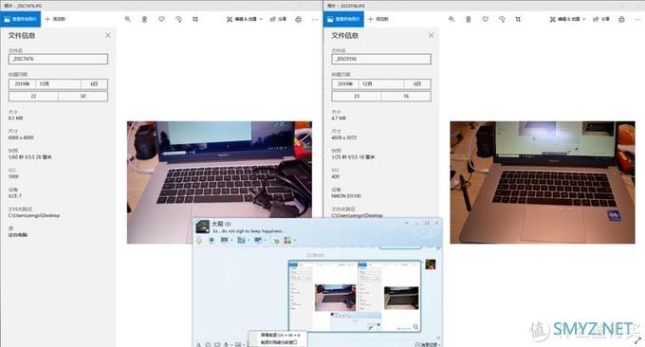Click 'Add to' plus button in left Photos window

pyautogui.click(x=55, y=19)
